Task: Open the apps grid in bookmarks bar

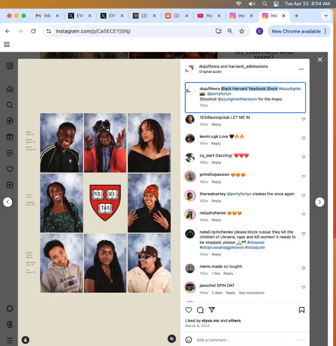Action: [x=7, y=44]
